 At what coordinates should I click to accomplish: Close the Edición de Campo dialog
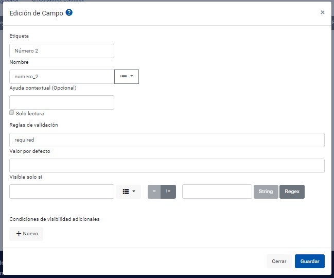tap(322, 12)
